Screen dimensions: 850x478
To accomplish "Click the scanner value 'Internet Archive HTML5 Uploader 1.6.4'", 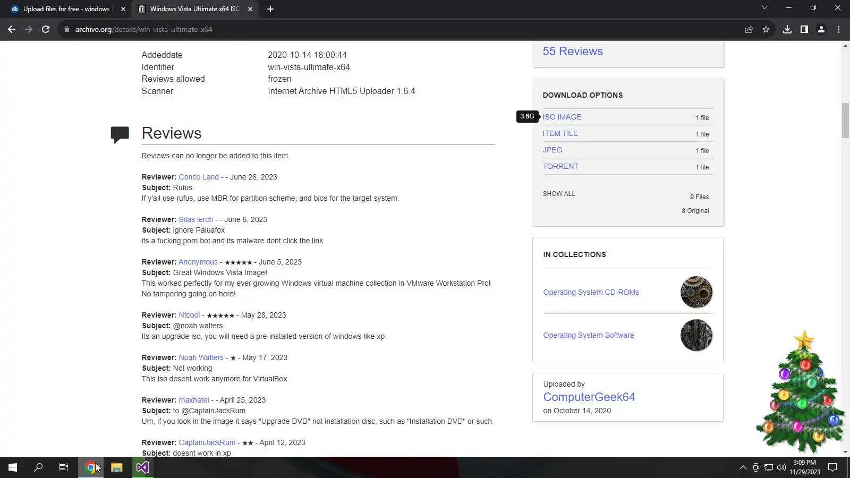I will click(x=342, y=91).
